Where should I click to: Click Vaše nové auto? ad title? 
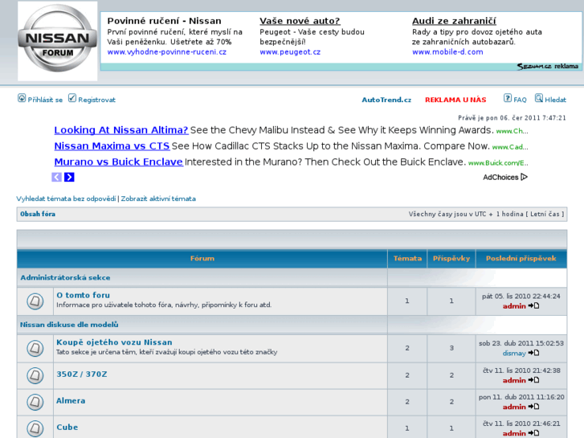[300, 21]
